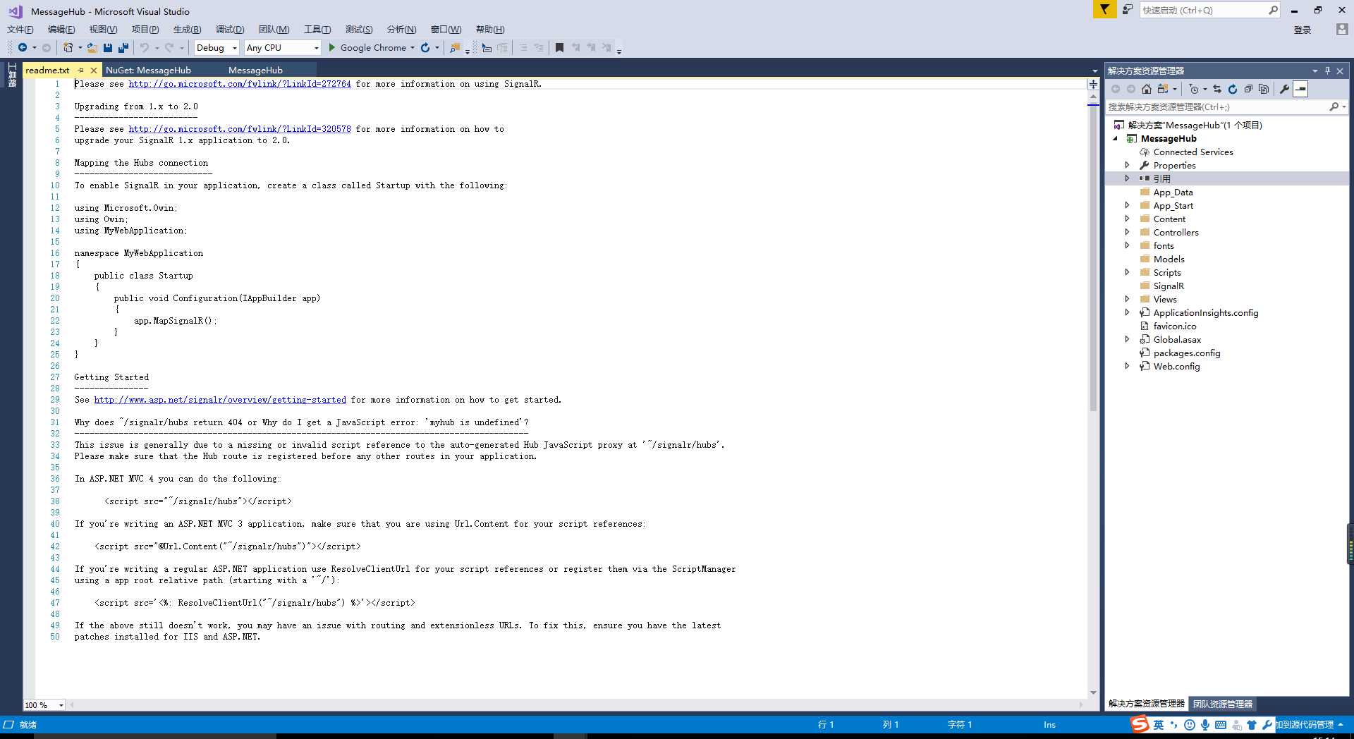Open the document tab list dropdown arrow

tap(1094, 71)
